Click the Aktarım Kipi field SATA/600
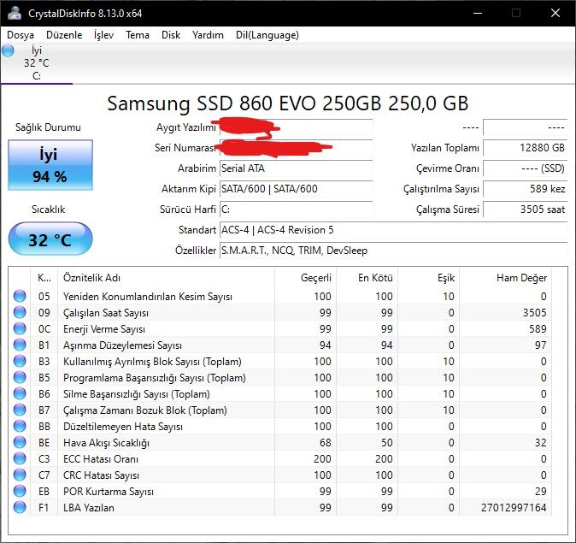This screenshot has height=543, width=576. 296,189
